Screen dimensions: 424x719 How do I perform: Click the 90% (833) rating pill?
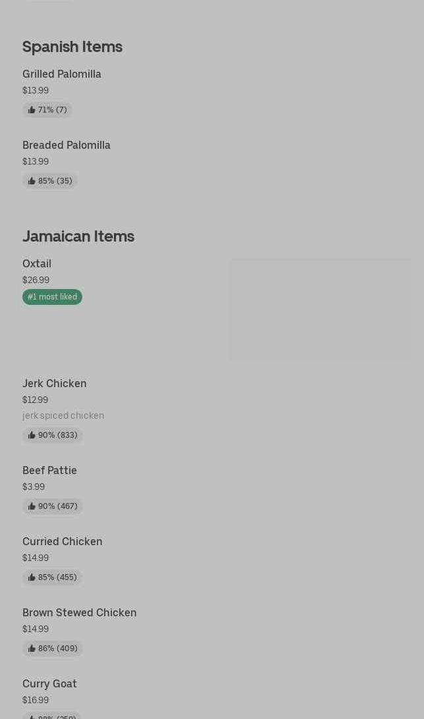(x=53, y=435)
